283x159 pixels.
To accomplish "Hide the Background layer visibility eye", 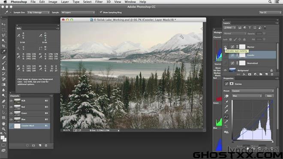I will coord(225,70).
